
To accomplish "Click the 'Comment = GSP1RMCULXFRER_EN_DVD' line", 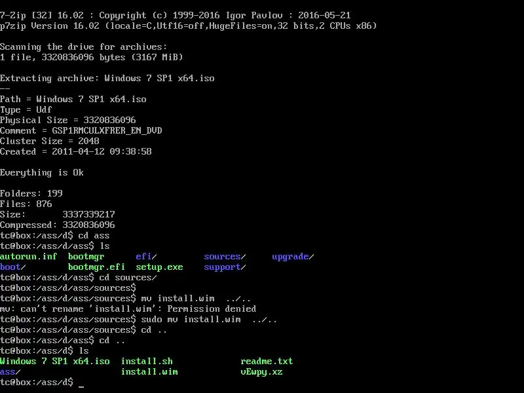I will [x=81, y=130].
